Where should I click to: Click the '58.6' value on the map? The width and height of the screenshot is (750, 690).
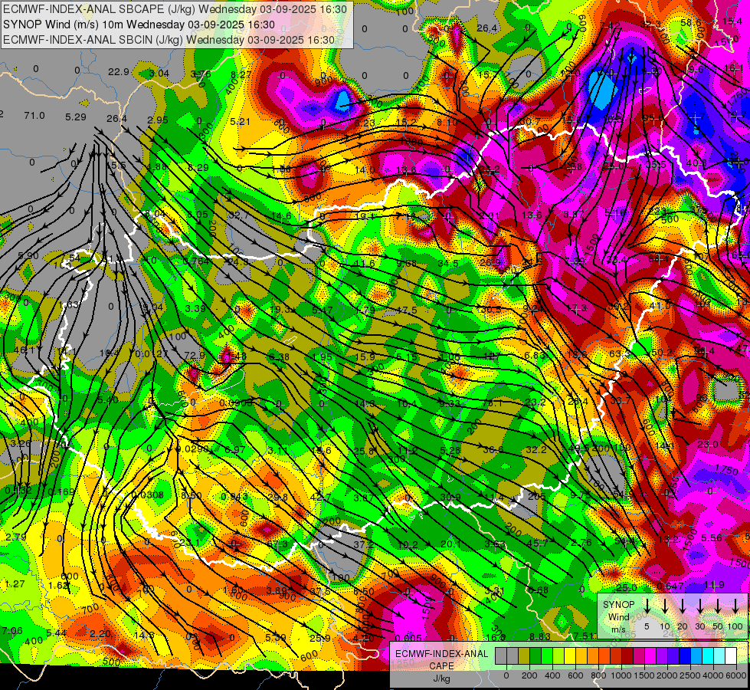tap(691, 22)
